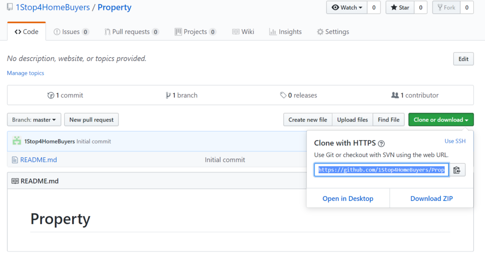Screen dimensions: 485x260
Task: Open the Settings tab
Action: tap(333, 32)
